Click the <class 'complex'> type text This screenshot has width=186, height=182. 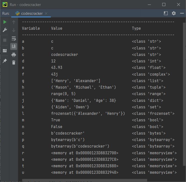(151, 74)
